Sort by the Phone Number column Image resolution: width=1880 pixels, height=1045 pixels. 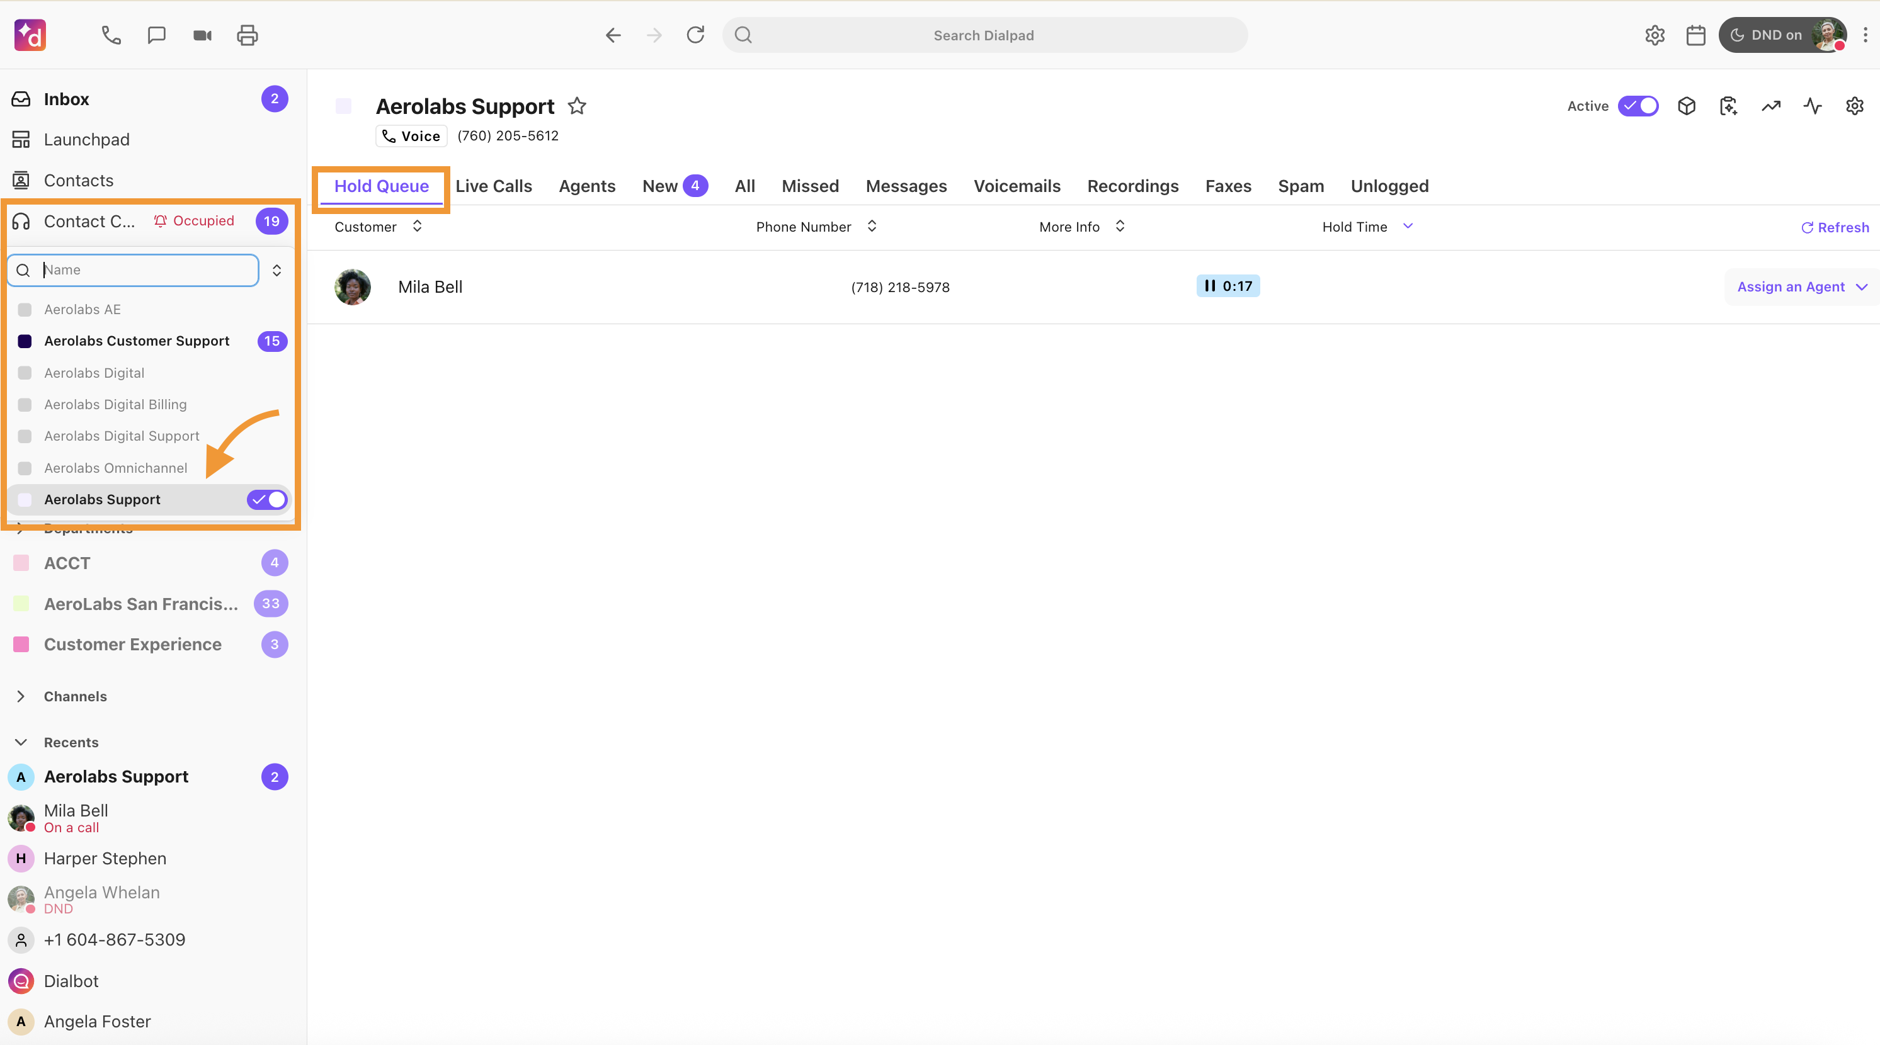[x=816, y=227]
